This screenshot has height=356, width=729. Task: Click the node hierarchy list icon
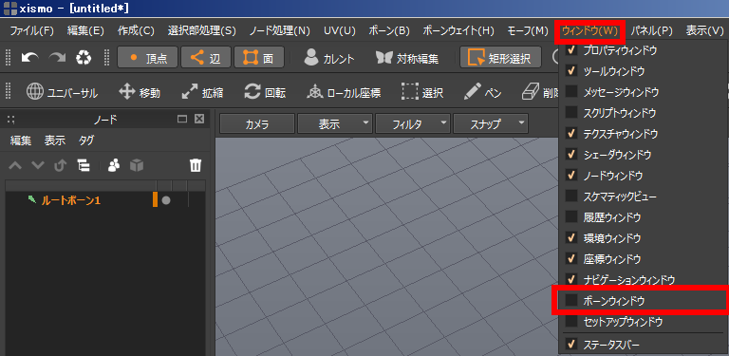[x=84, y=165]
